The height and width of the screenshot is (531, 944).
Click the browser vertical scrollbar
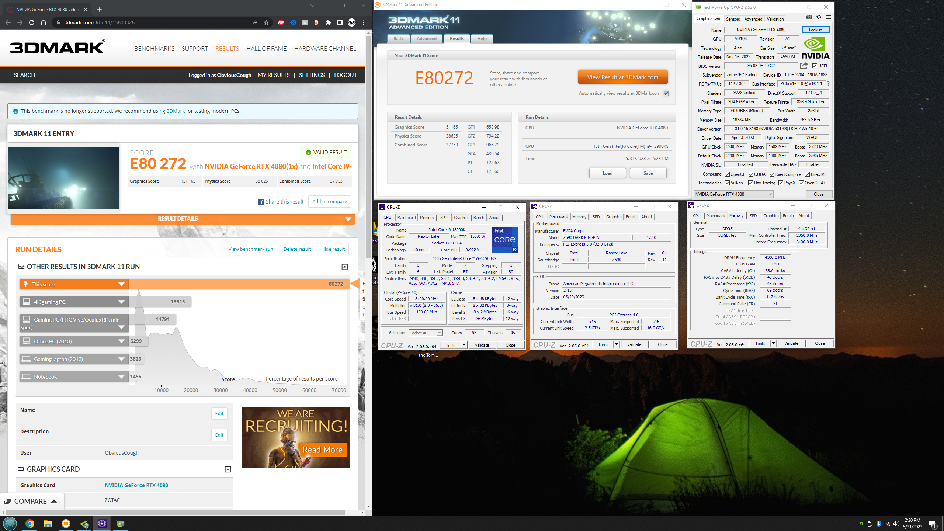368,147
